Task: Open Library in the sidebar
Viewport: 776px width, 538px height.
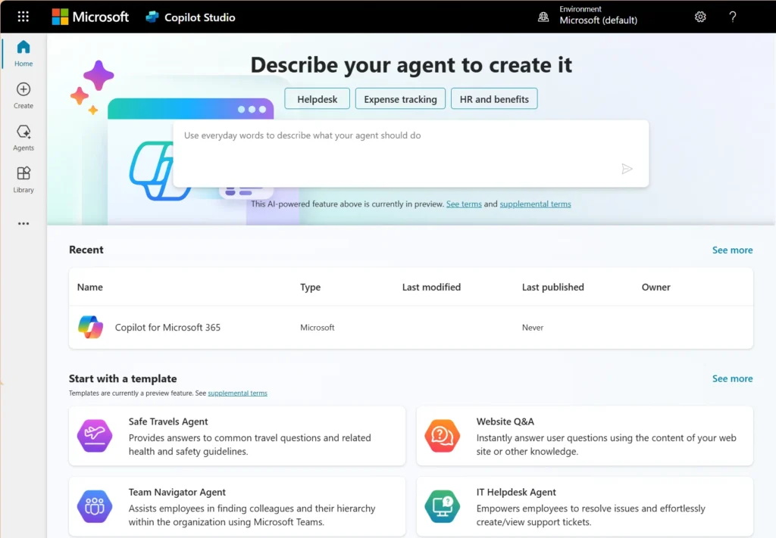Action: point(23,179)
